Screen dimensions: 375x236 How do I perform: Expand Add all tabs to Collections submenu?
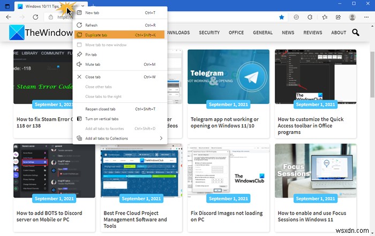click(x=119, y=138)
